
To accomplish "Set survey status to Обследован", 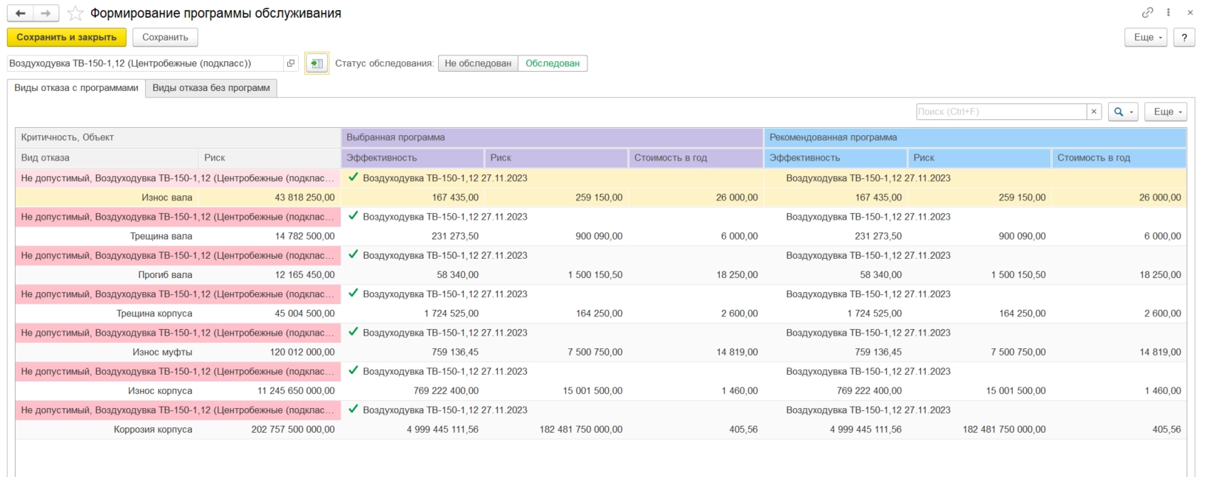I will [553, 63].
